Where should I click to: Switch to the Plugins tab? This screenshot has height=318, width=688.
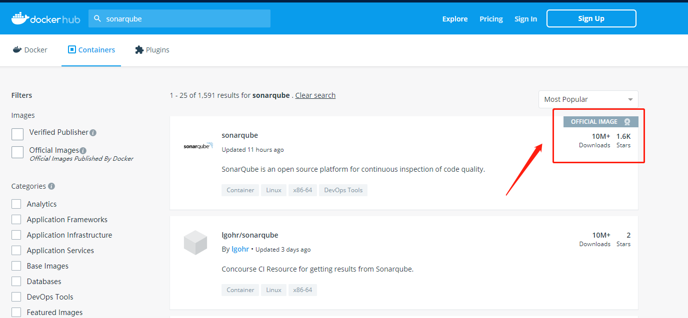(152, 50)
